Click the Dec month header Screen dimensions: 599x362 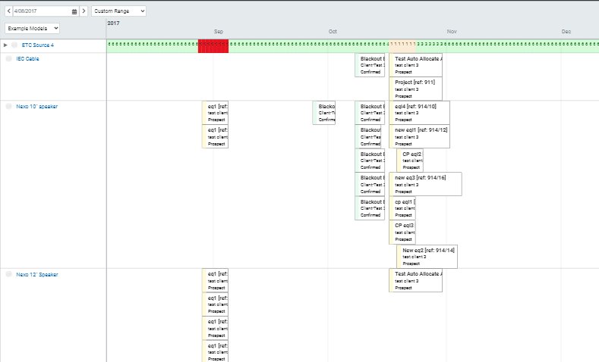(x=566, y=32)
